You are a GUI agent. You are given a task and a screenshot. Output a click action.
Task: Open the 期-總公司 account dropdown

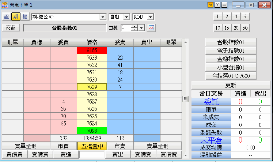click(102, 17)
